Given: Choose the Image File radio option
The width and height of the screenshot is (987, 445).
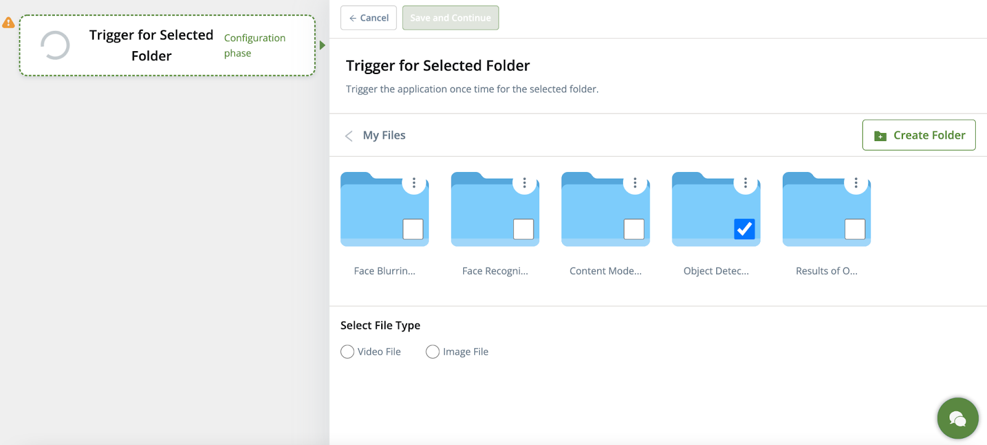Looking at the screenshot, I should click(433, 352).
